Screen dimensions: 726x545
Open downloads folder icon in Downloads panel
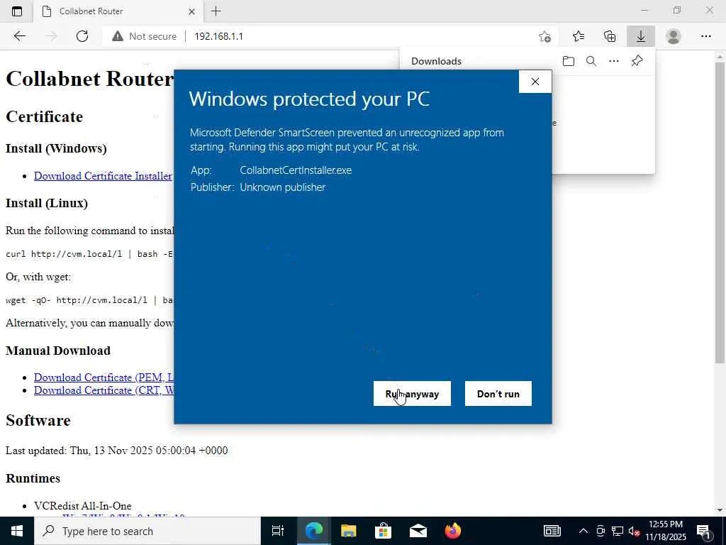pos(569,61)
